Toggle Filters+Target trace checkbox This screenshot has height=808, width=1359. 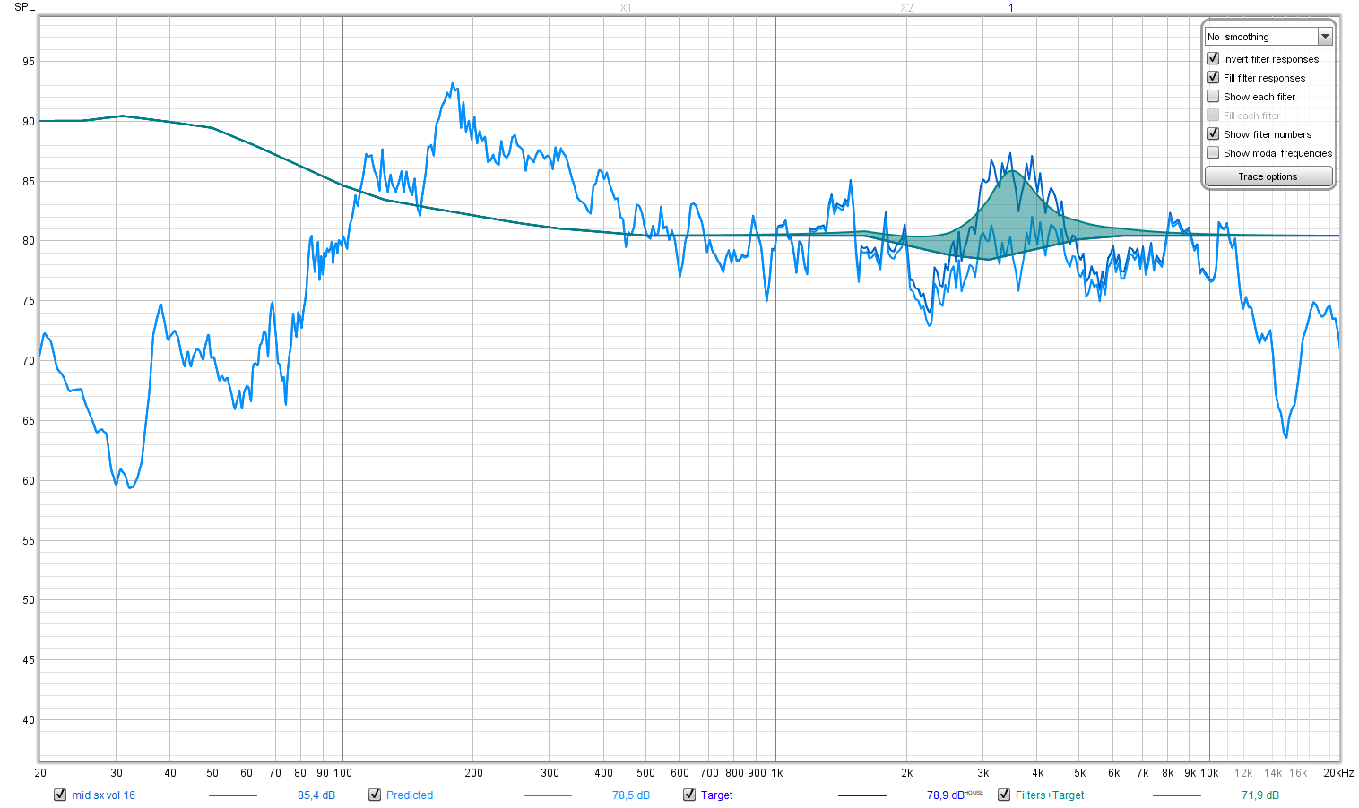click(x=1004, y=795)
